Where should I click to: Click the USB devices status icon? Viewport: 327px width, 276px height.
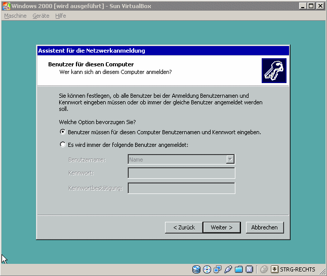[228, 269]
